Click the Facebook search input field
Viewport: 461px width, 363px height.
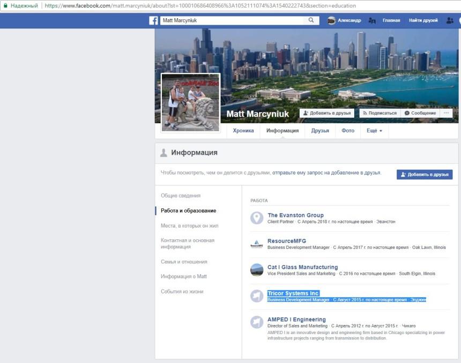232,20
